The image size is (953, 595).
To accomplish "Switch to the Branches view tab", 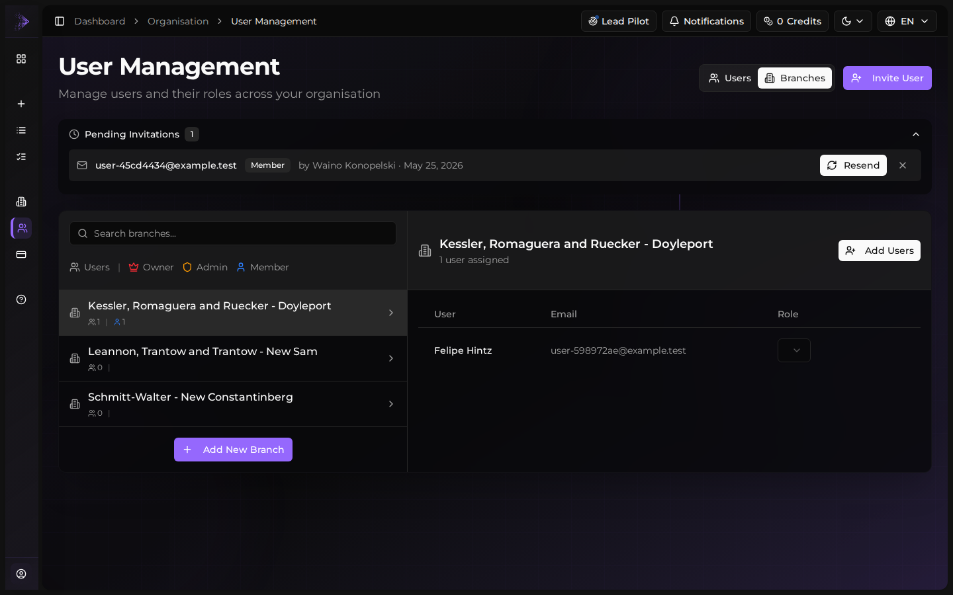I will click(795, 78).
